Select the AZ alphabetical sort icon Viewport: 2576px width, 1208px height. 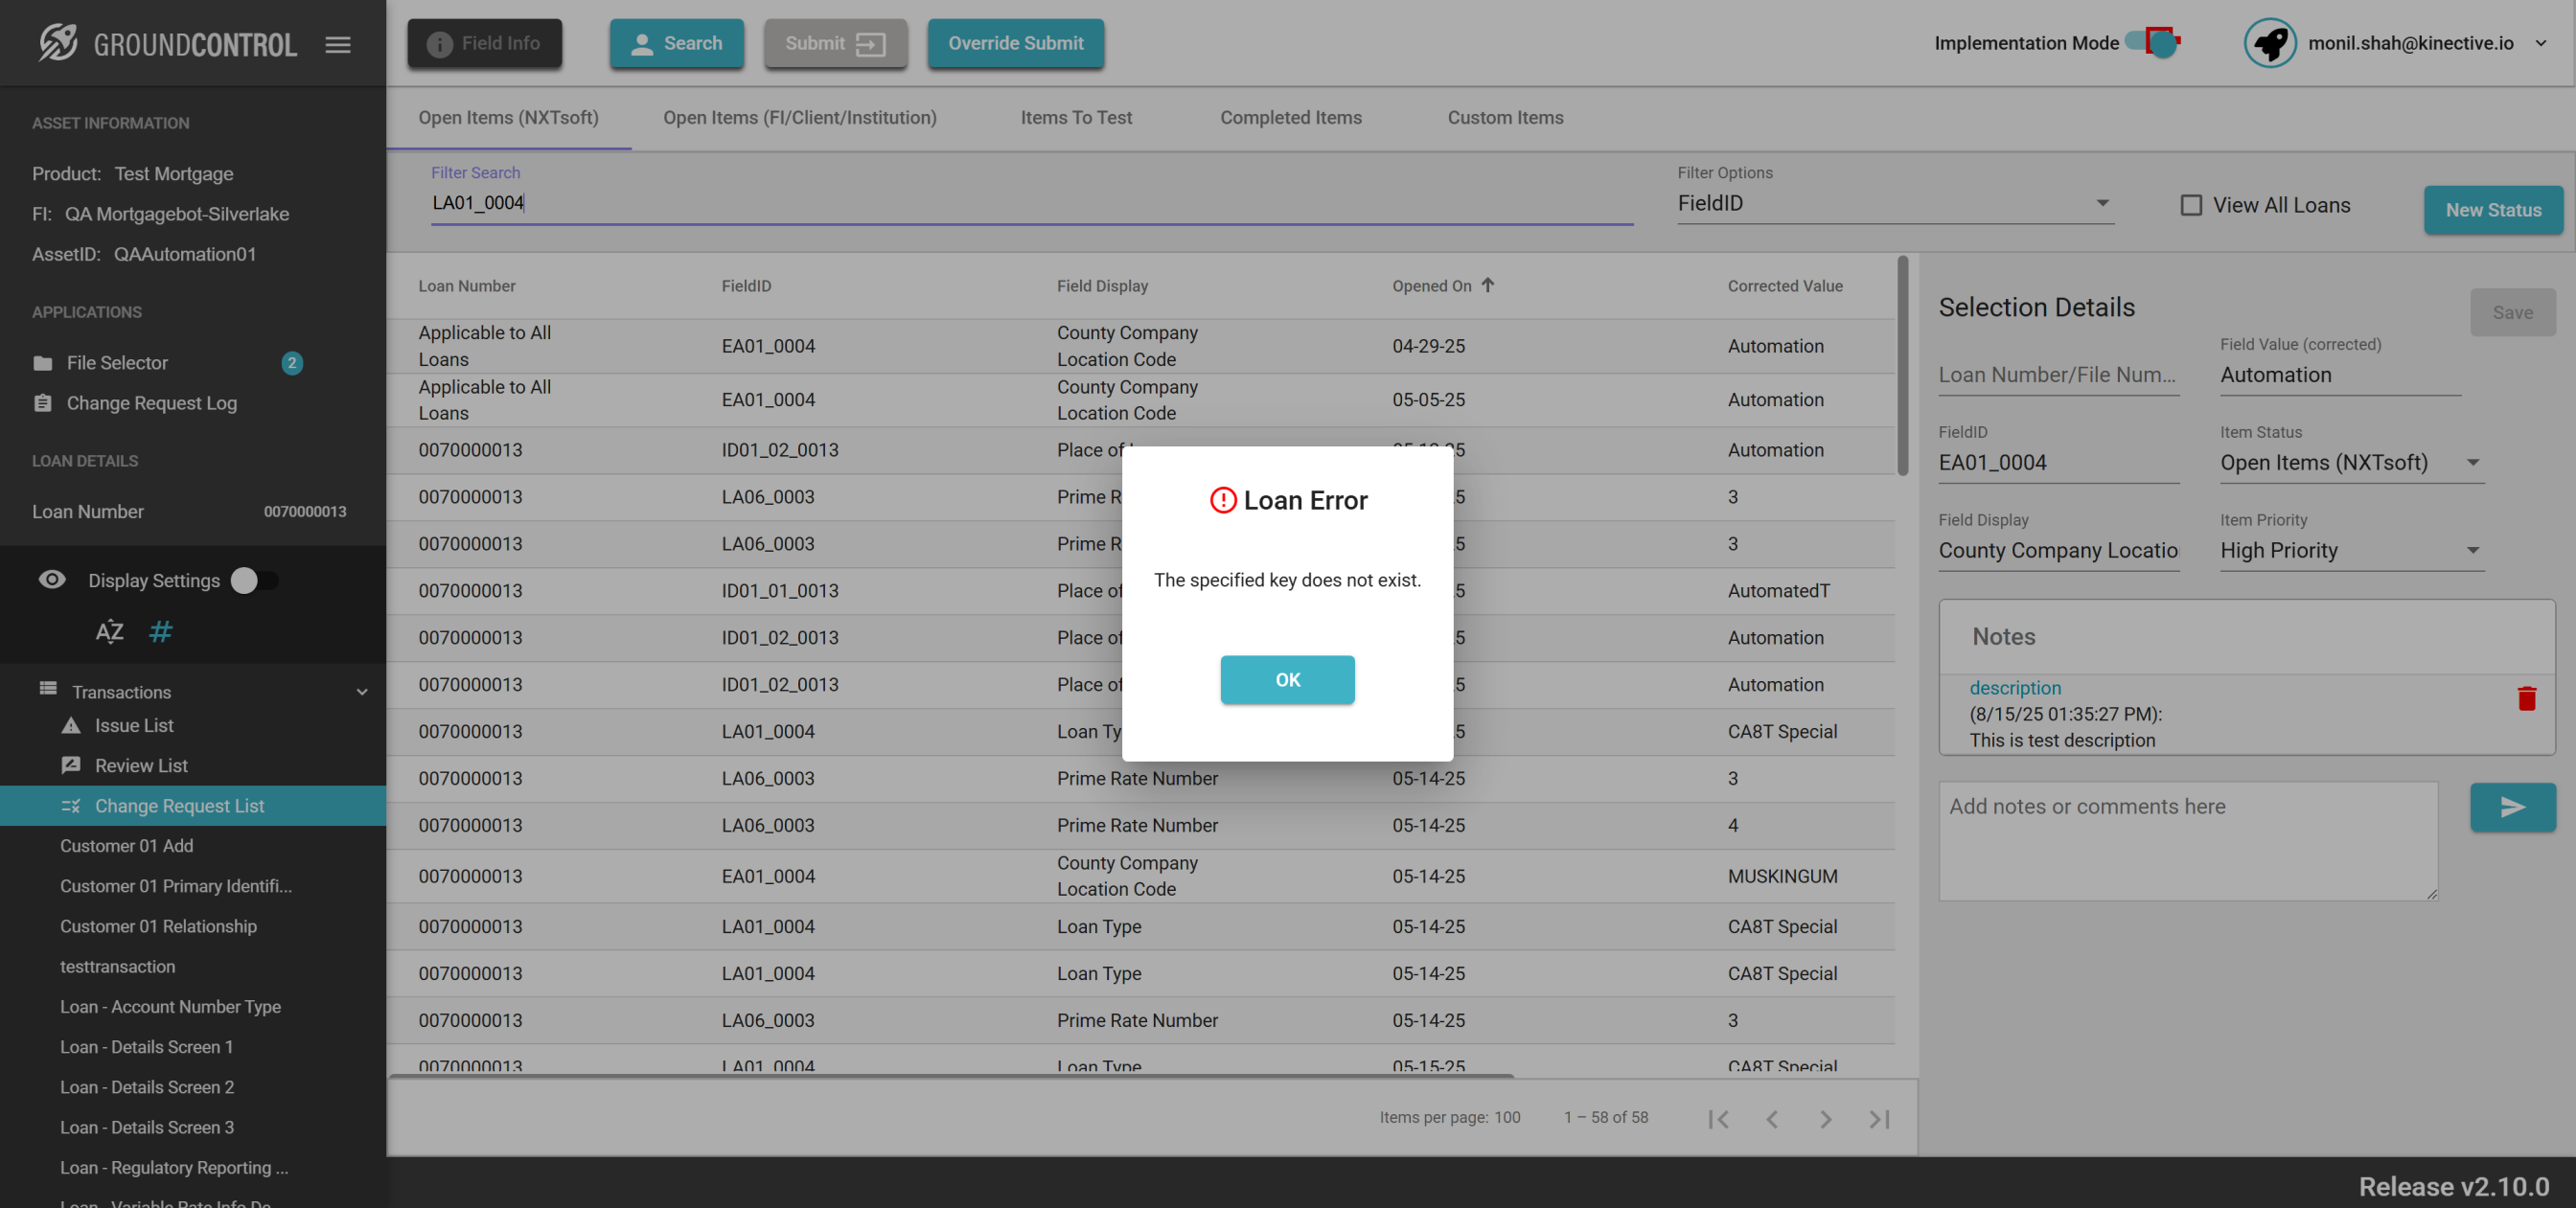pyautogui.click(x=109, y=632)
